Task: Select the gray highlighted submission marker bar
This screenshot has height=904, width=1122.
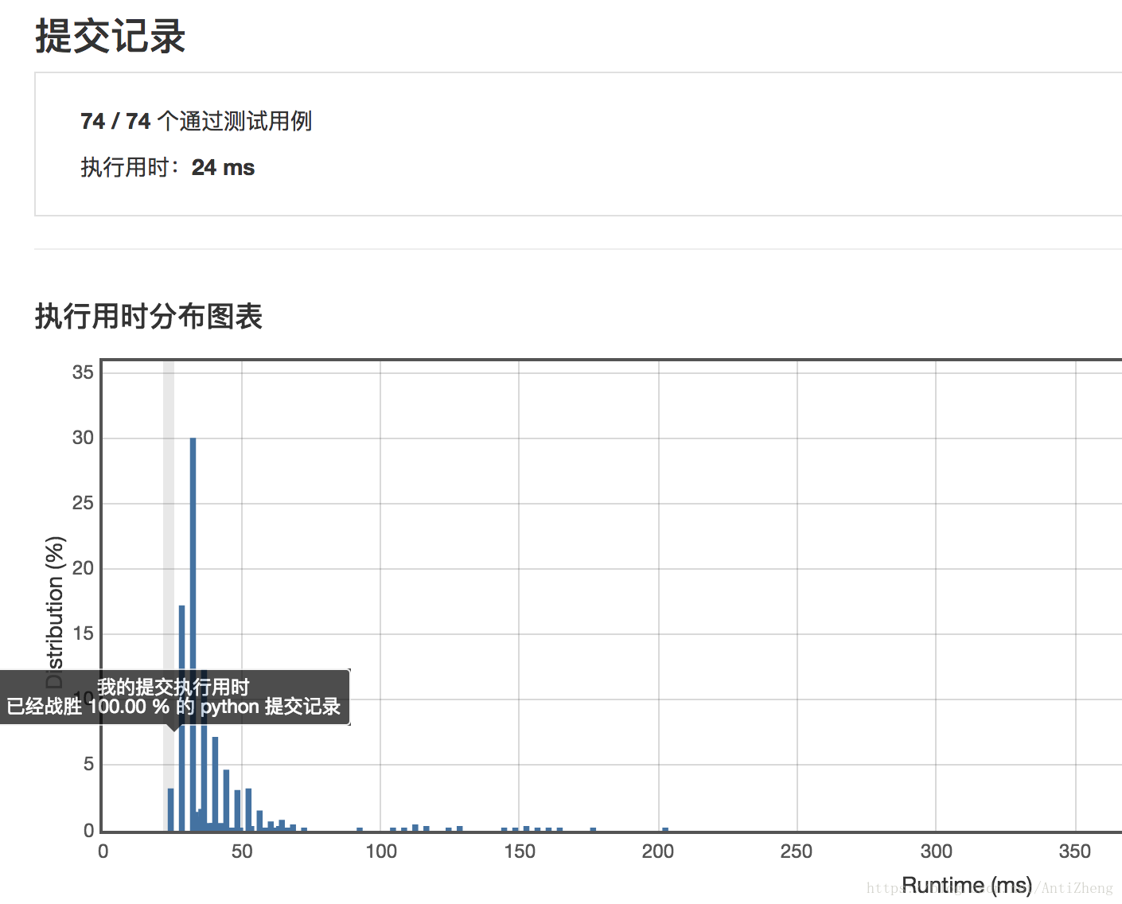Action: pos(167,557)
